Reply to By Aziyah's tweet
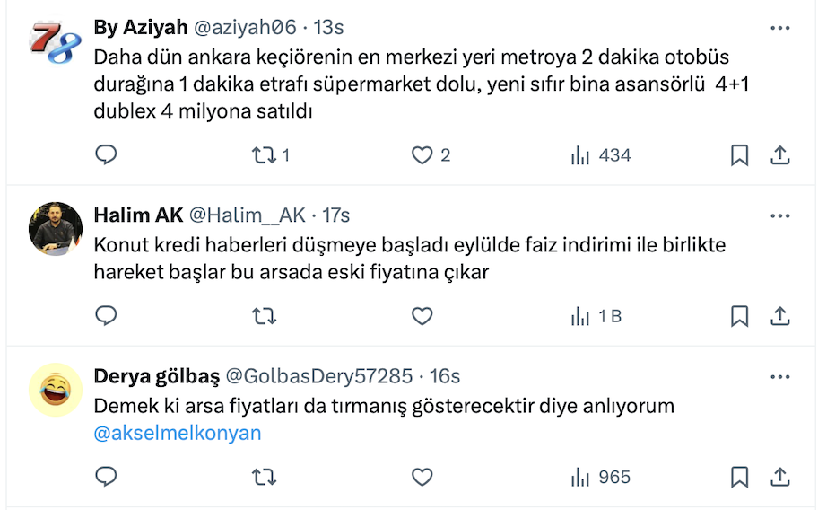The height and width of the screenshot is (510, 818). point(107,155)
